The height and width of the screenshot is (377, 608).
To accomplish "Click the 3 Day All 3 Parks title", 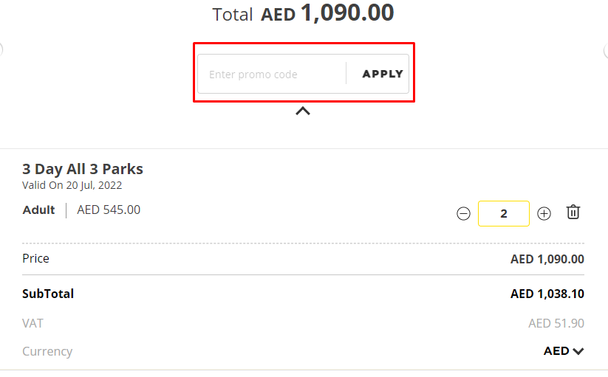I will 83,169.
